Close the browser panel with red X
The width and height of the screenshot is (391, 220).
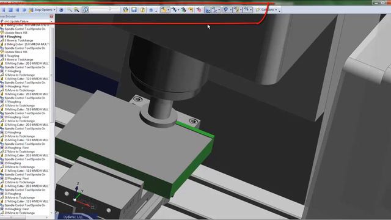click(51, 16)
